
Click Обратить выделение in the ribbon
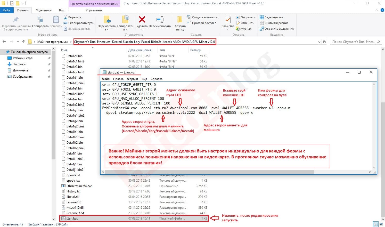click(x=277, y=29)
